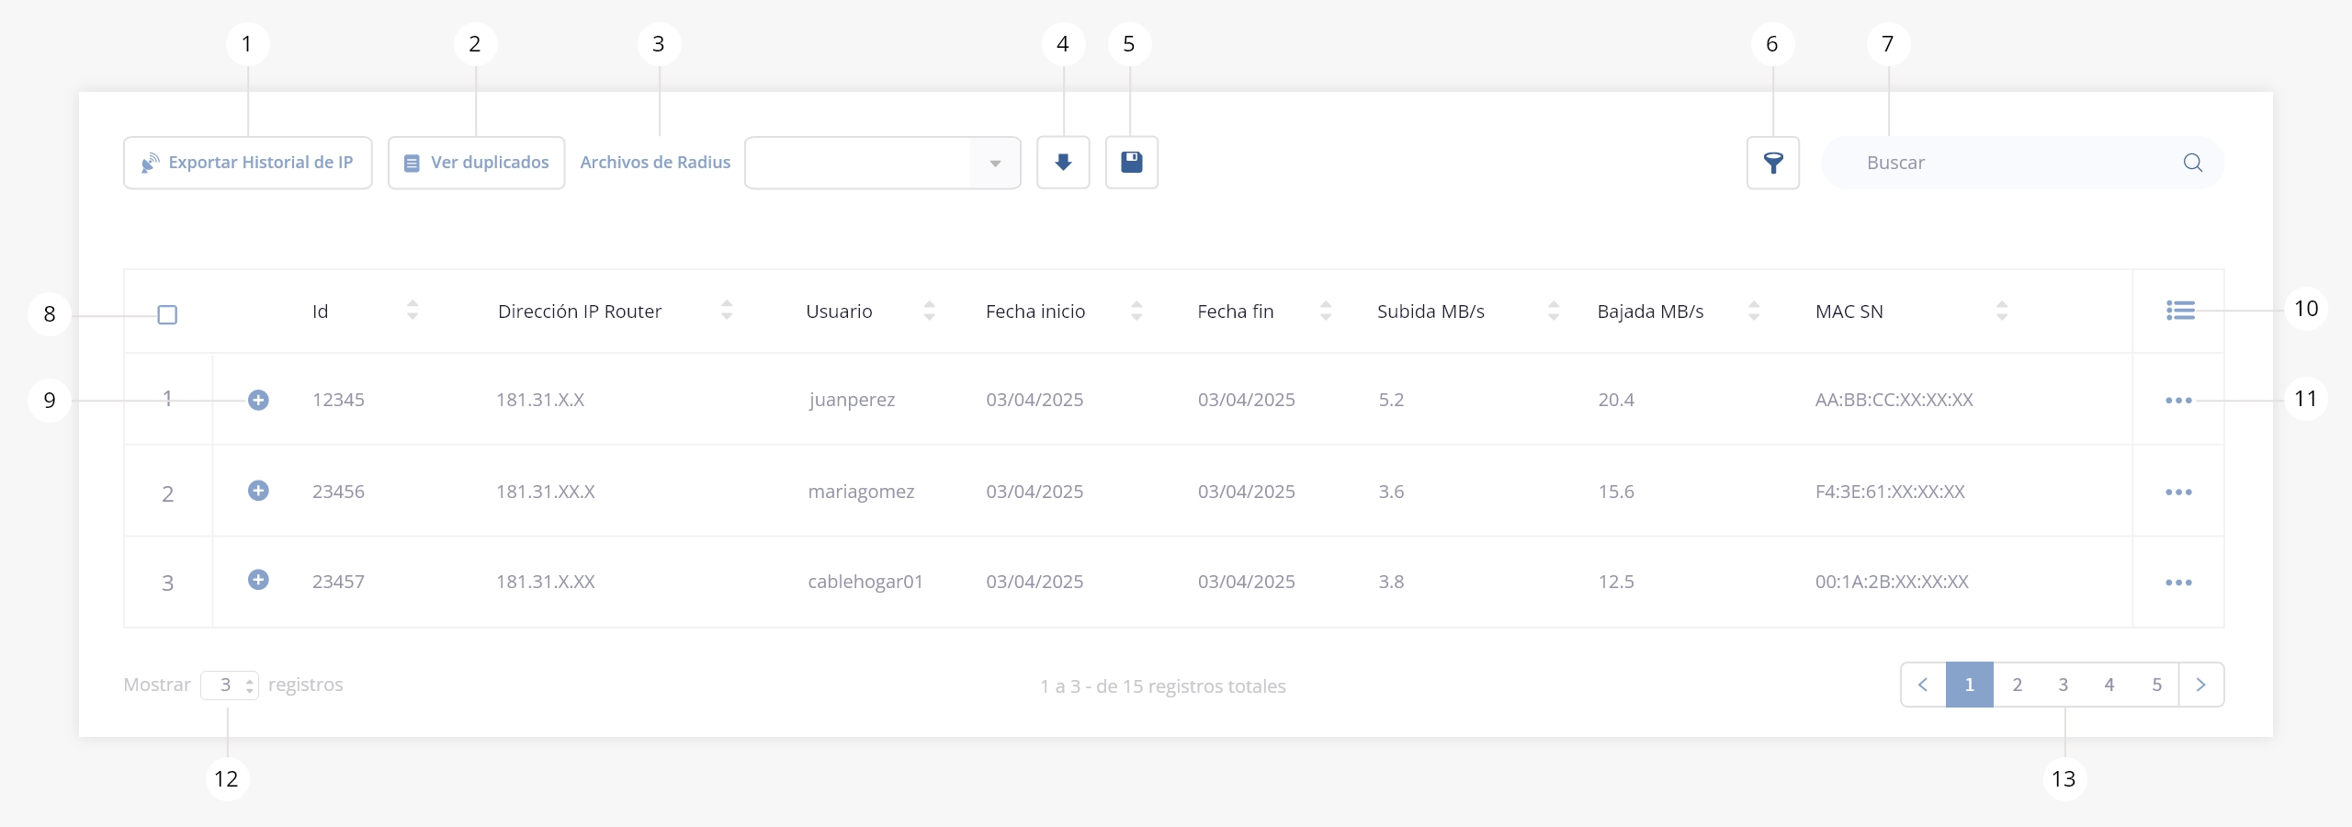Open the filter funnel button

pos(1772,164)
